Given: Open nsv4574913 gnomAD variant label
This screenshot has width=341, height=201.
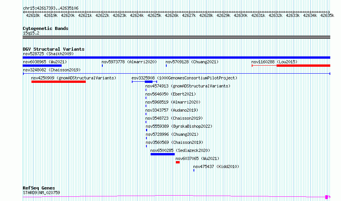Looking at the screenshot, I should coord(188,86).
